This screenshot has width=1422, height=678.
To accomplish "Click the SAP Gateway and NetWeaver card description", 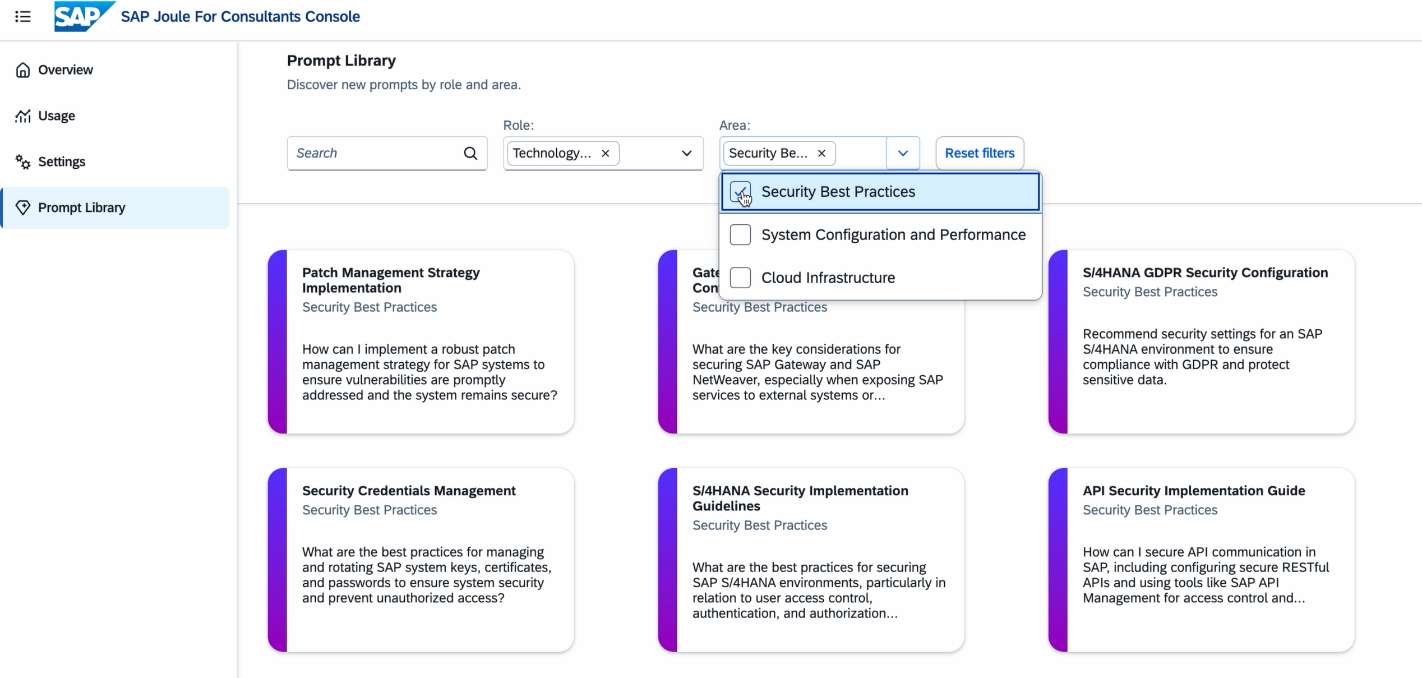I will click(x=818, y=372).
